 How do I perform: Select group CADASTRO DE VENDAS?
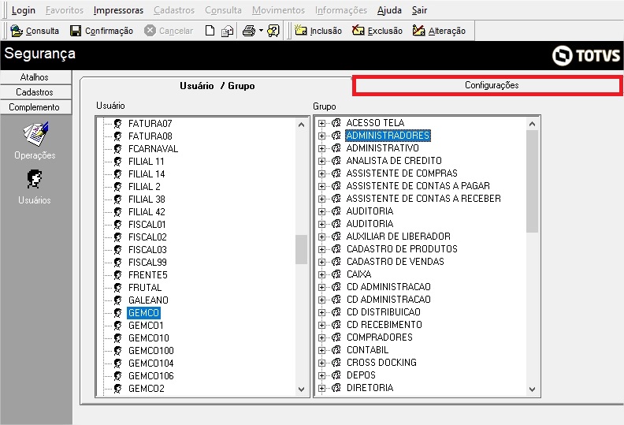click(x=396, y=262)
